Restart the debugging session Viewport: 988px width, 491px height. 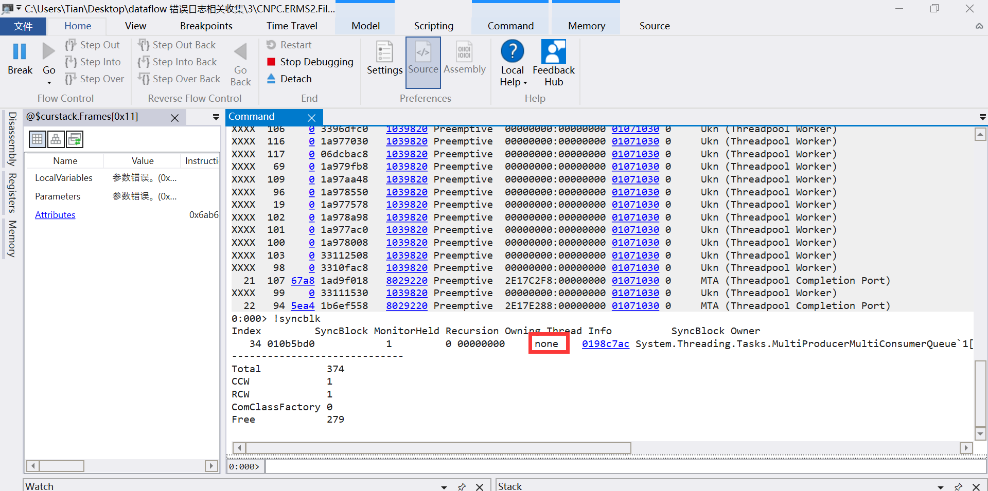[289, 45]
